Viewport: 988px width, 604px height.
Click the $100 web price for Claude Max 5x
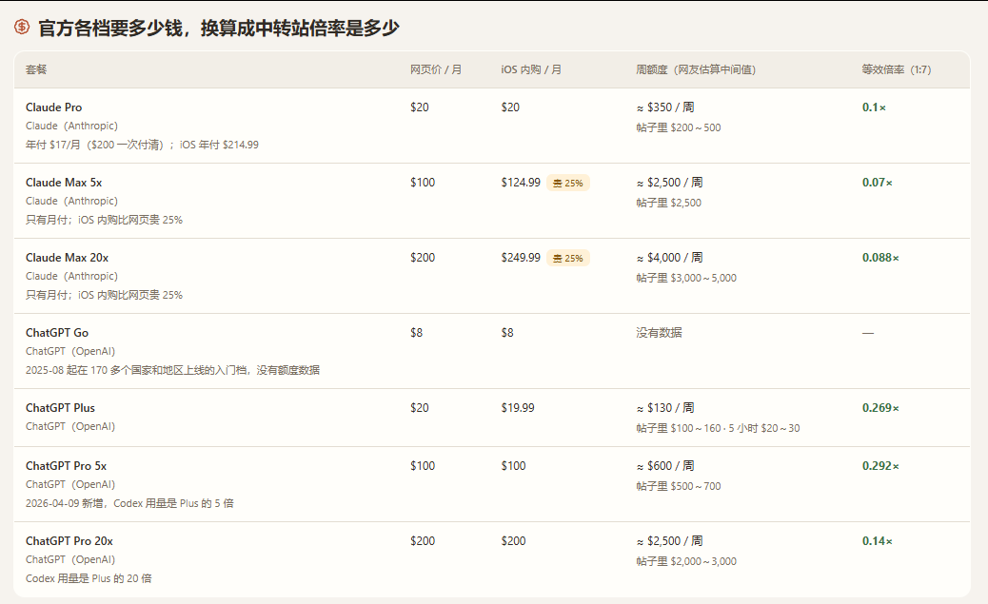click(x=423, y=182)
